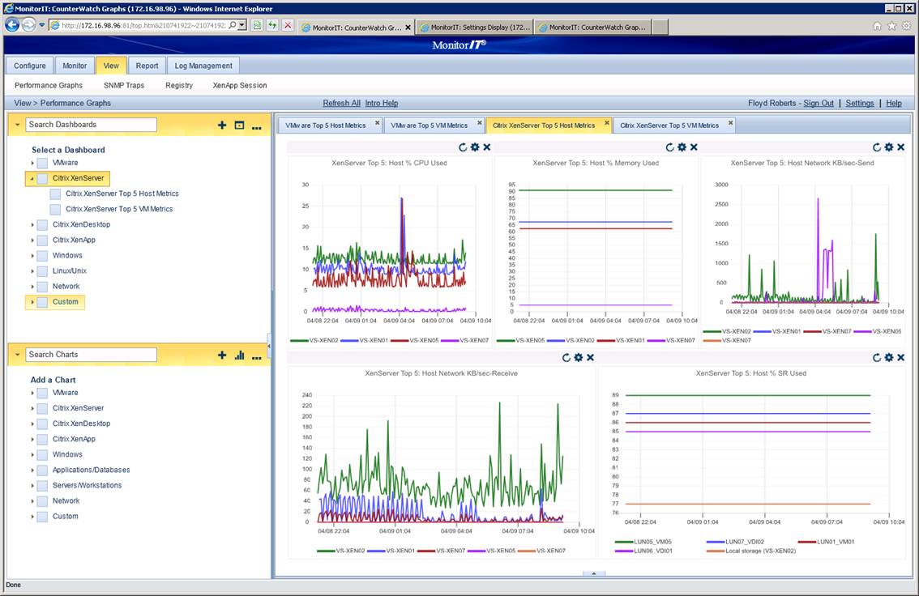Refresh the Host % SR Used chart
Viewport: 919px width, 596px height.
[x=877, y=358]
